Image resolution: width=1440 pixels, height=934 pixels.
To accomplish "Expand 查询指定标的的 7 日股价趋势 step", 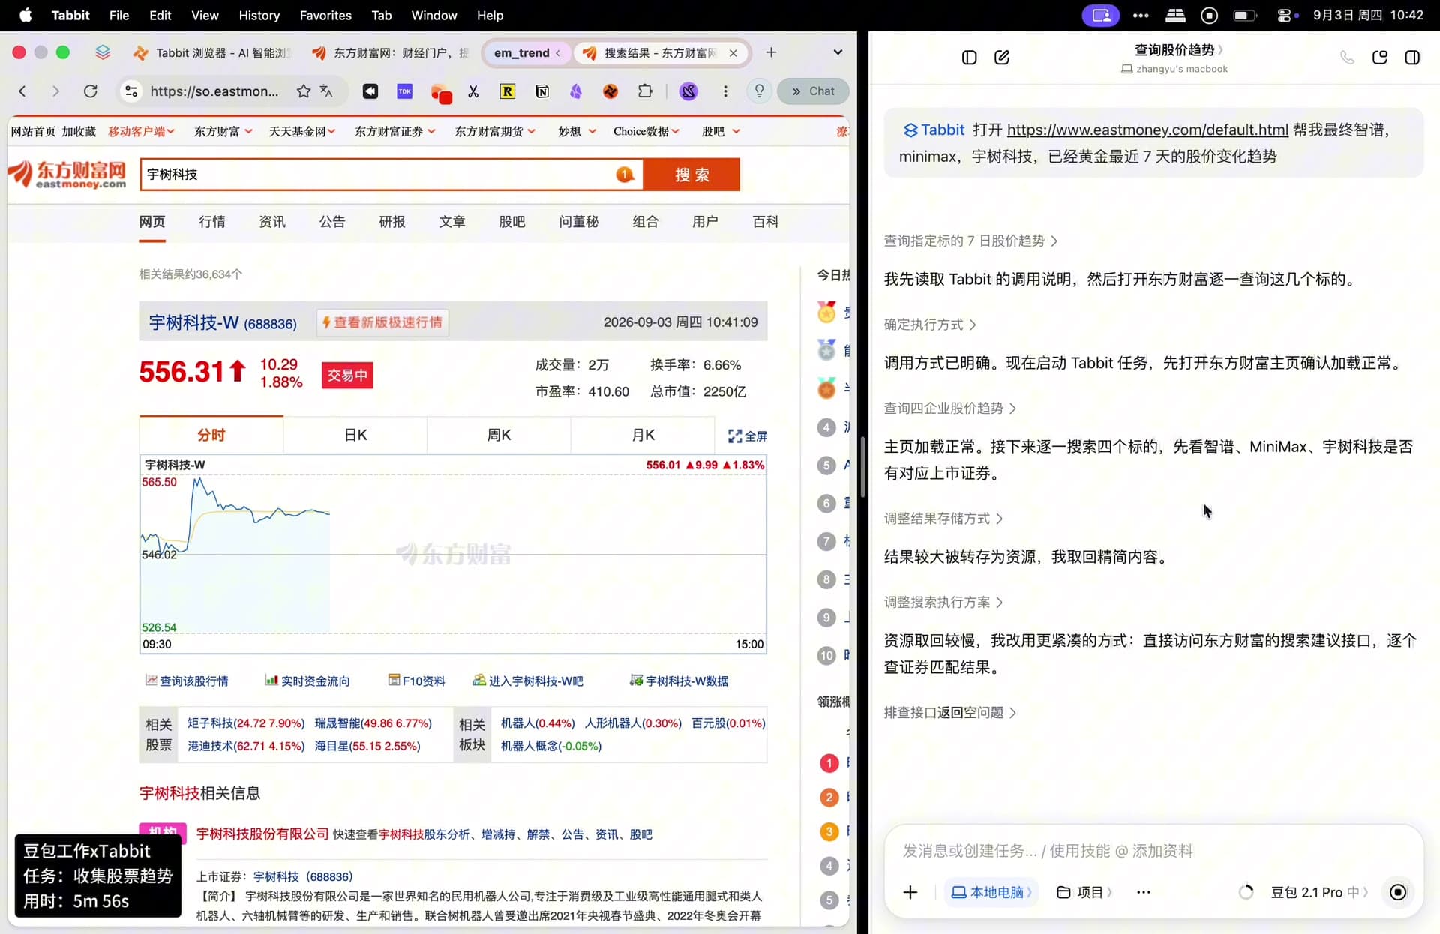I will [970, 241].
